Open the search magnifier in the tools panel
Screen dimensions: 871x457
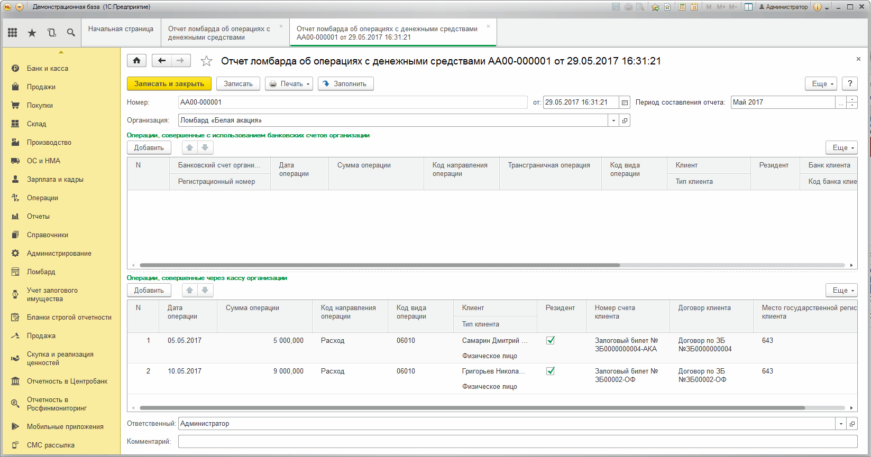point(71,33)
